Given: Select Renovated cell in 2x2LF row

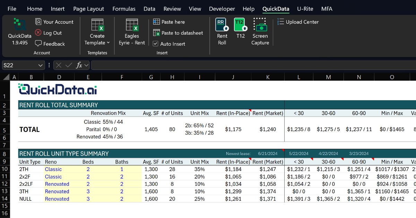Looking at the screenshot, I should pyautogui.click(x=57, y=184).
